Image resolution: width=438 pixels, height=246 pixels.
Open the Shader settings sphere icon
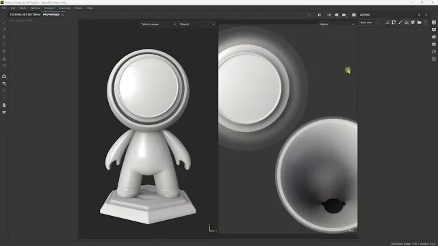coord(434,37)
